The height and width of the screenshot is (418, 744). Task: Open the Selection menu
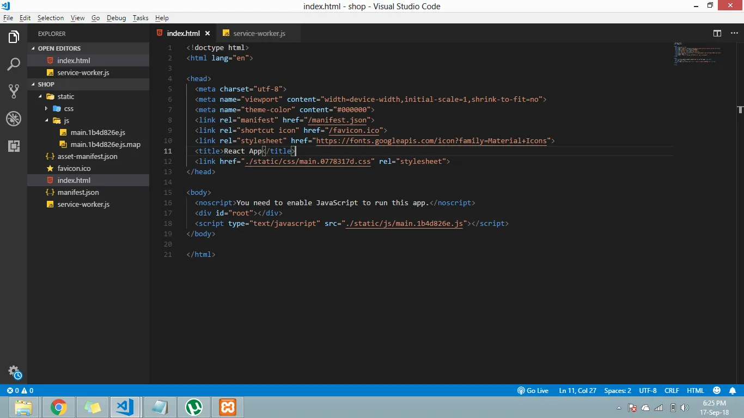coord(51,18)
